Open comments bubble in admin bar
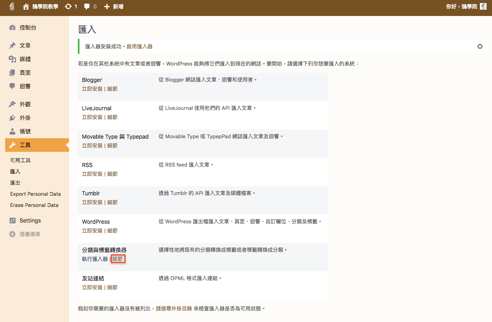The width and height of the screenshot is (492, 322). tap(90, 6)
